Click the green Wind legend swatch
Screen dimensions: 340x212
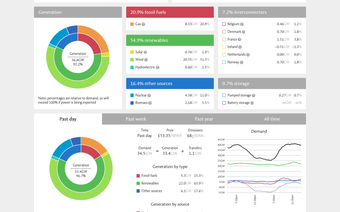point(132,60)
